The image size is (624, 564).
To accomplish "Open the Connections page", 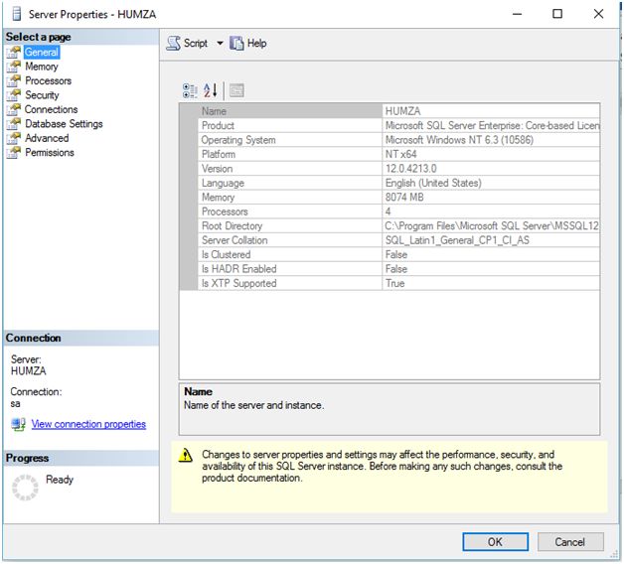I will [x=51, y=109].
